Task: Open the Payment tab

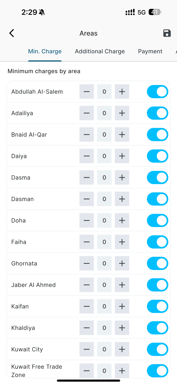Action: click(x=150, y=51)
